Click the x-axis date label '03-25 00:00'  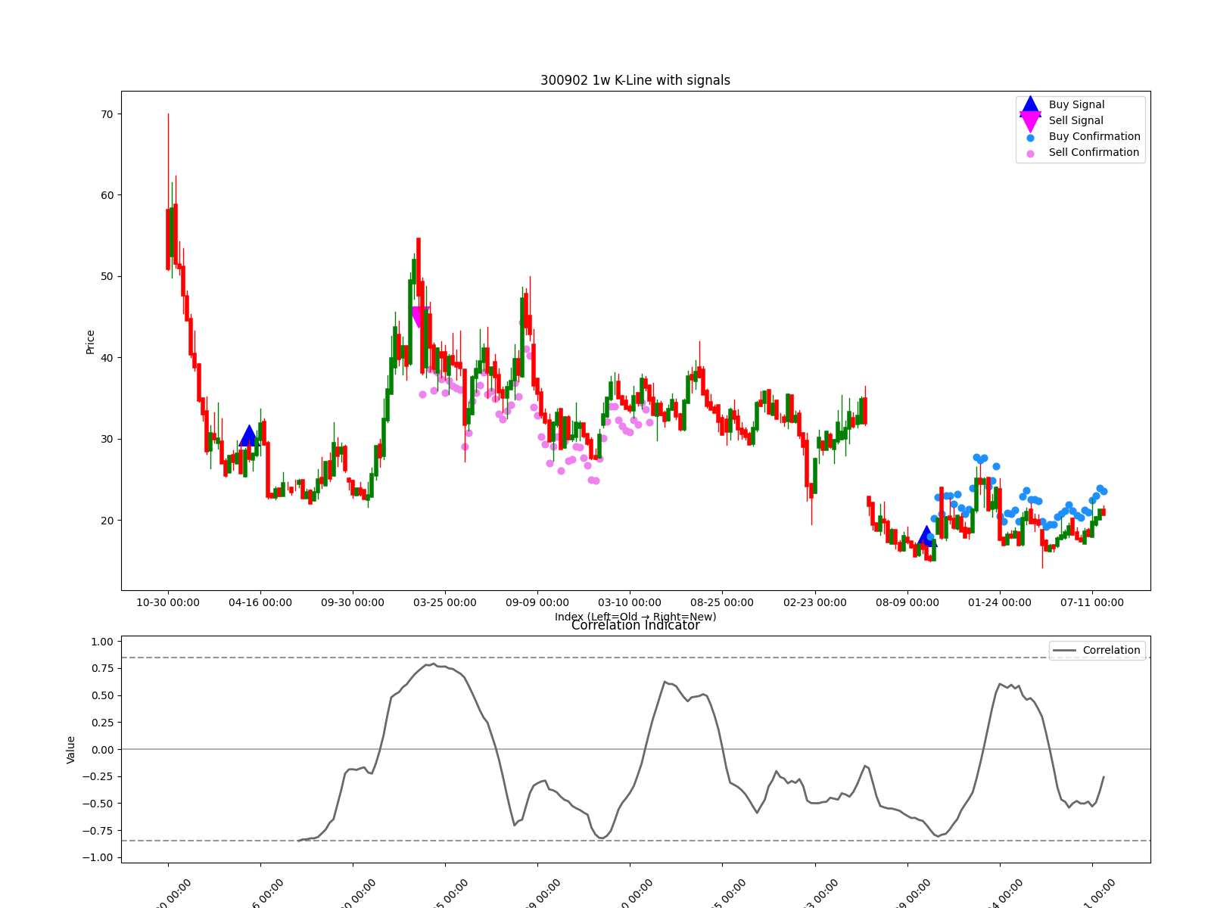[445, 603]
